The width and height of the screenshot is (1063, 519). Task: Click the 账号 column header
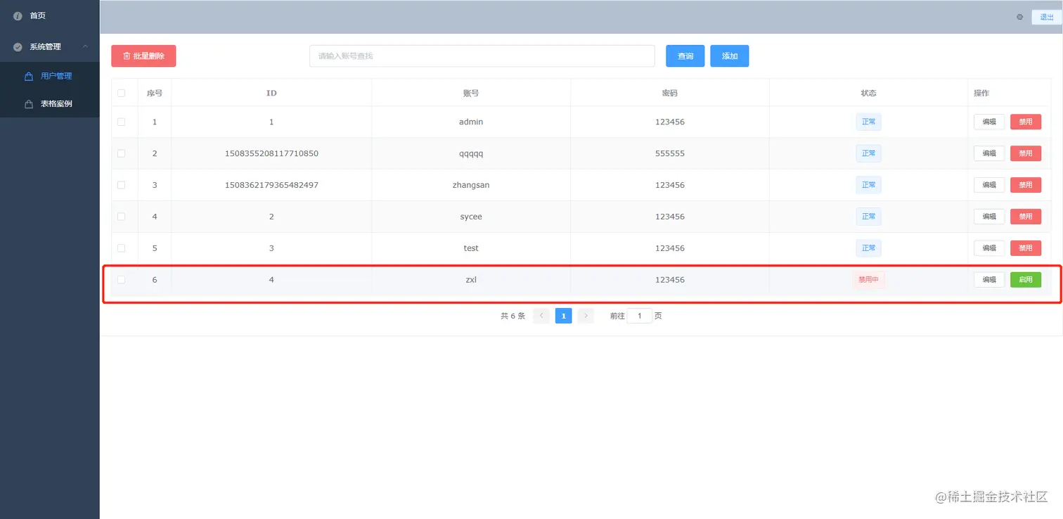[x=471, y=93]
